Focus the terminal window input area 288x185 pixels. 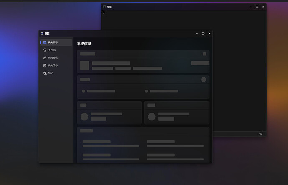pyautogui.click(x=184, y=70)
